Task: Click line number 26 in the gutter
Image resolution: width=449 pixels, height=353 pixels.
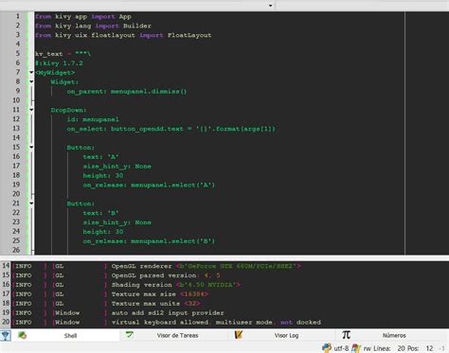Action: (x=16, y=250)
